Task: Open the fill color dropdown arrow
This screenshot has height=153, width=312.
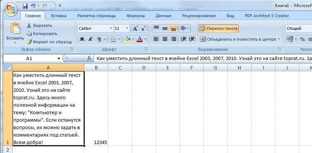Action: coord(133,39)
